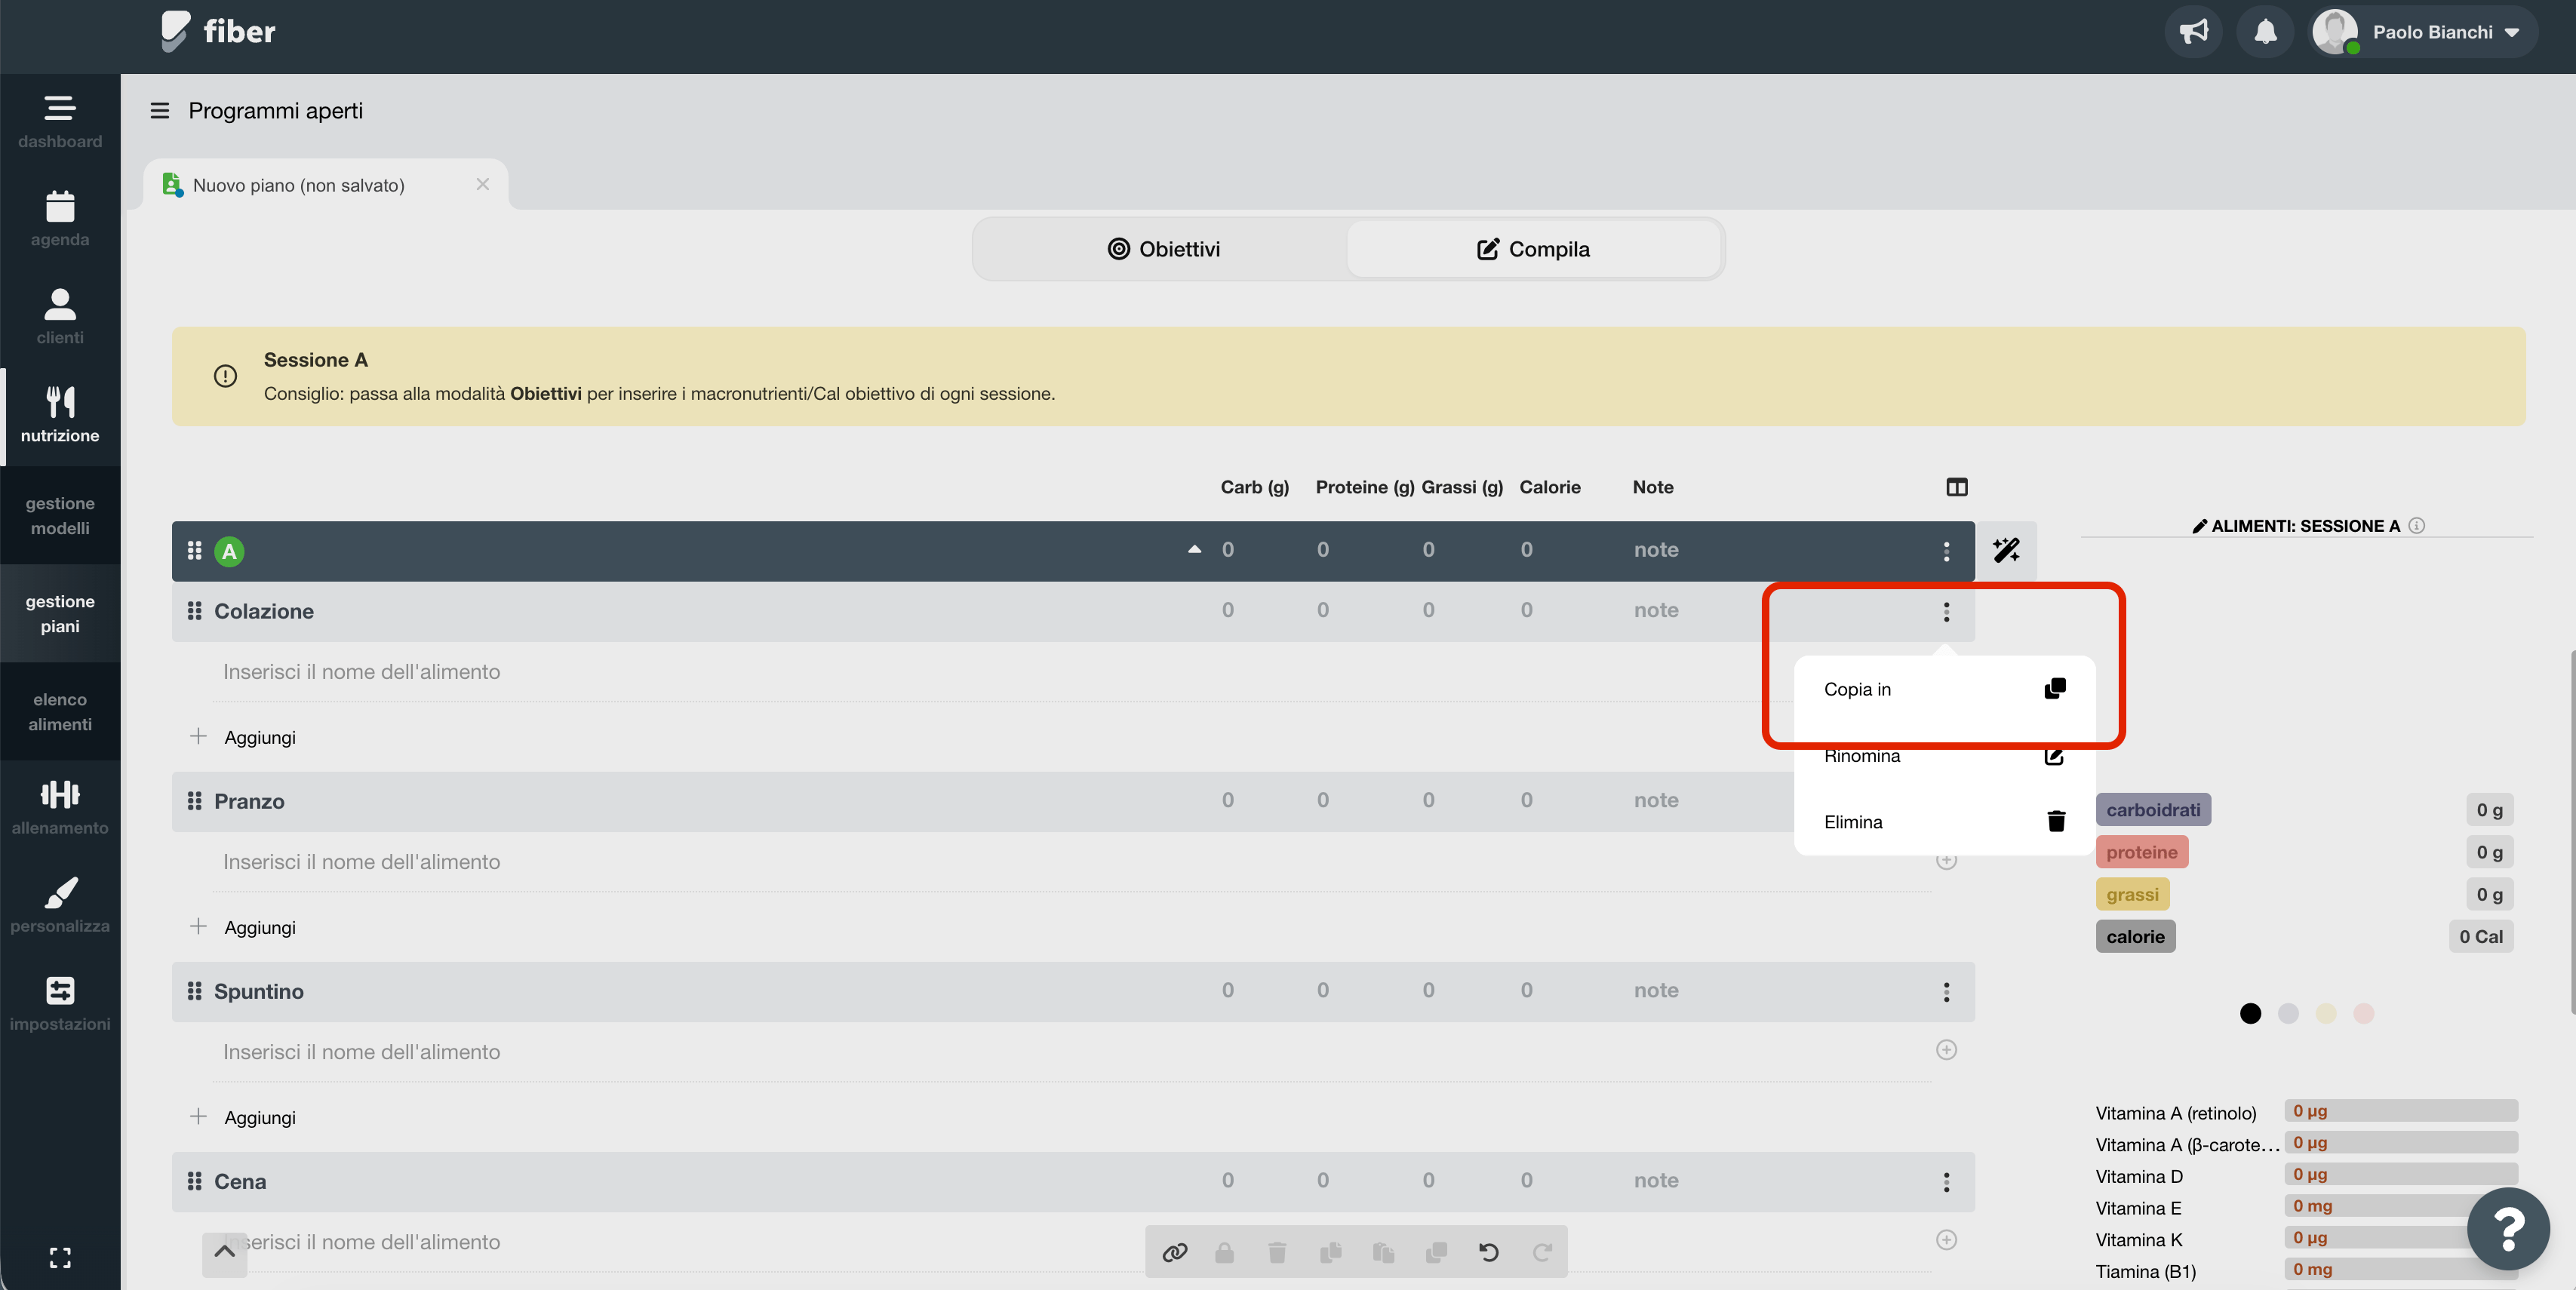Click plus circle in Spuntino food row
The width and height of the screenshot is (2576, 1290).
pyautogui.click(x=1946, y=1050)
